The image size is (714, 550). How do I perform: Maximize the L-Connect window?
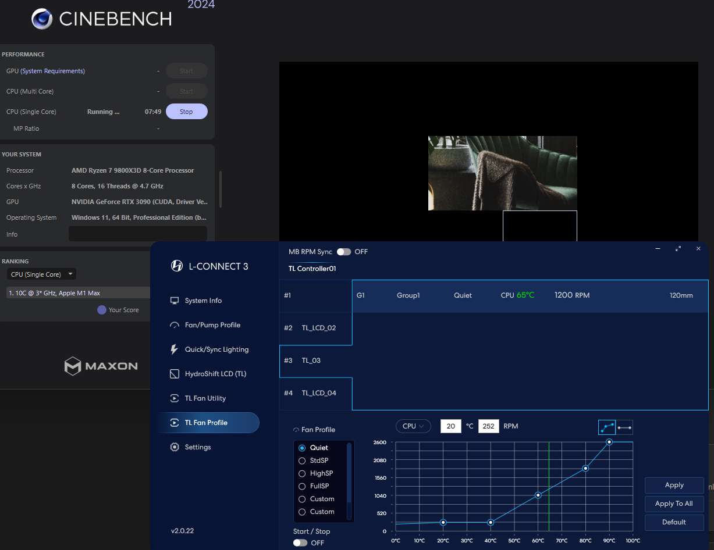[678, 248]
